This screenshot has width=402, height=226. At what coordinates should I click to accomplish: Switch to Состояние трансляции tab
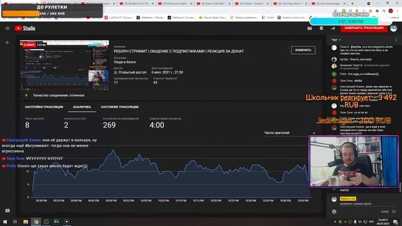119,107
